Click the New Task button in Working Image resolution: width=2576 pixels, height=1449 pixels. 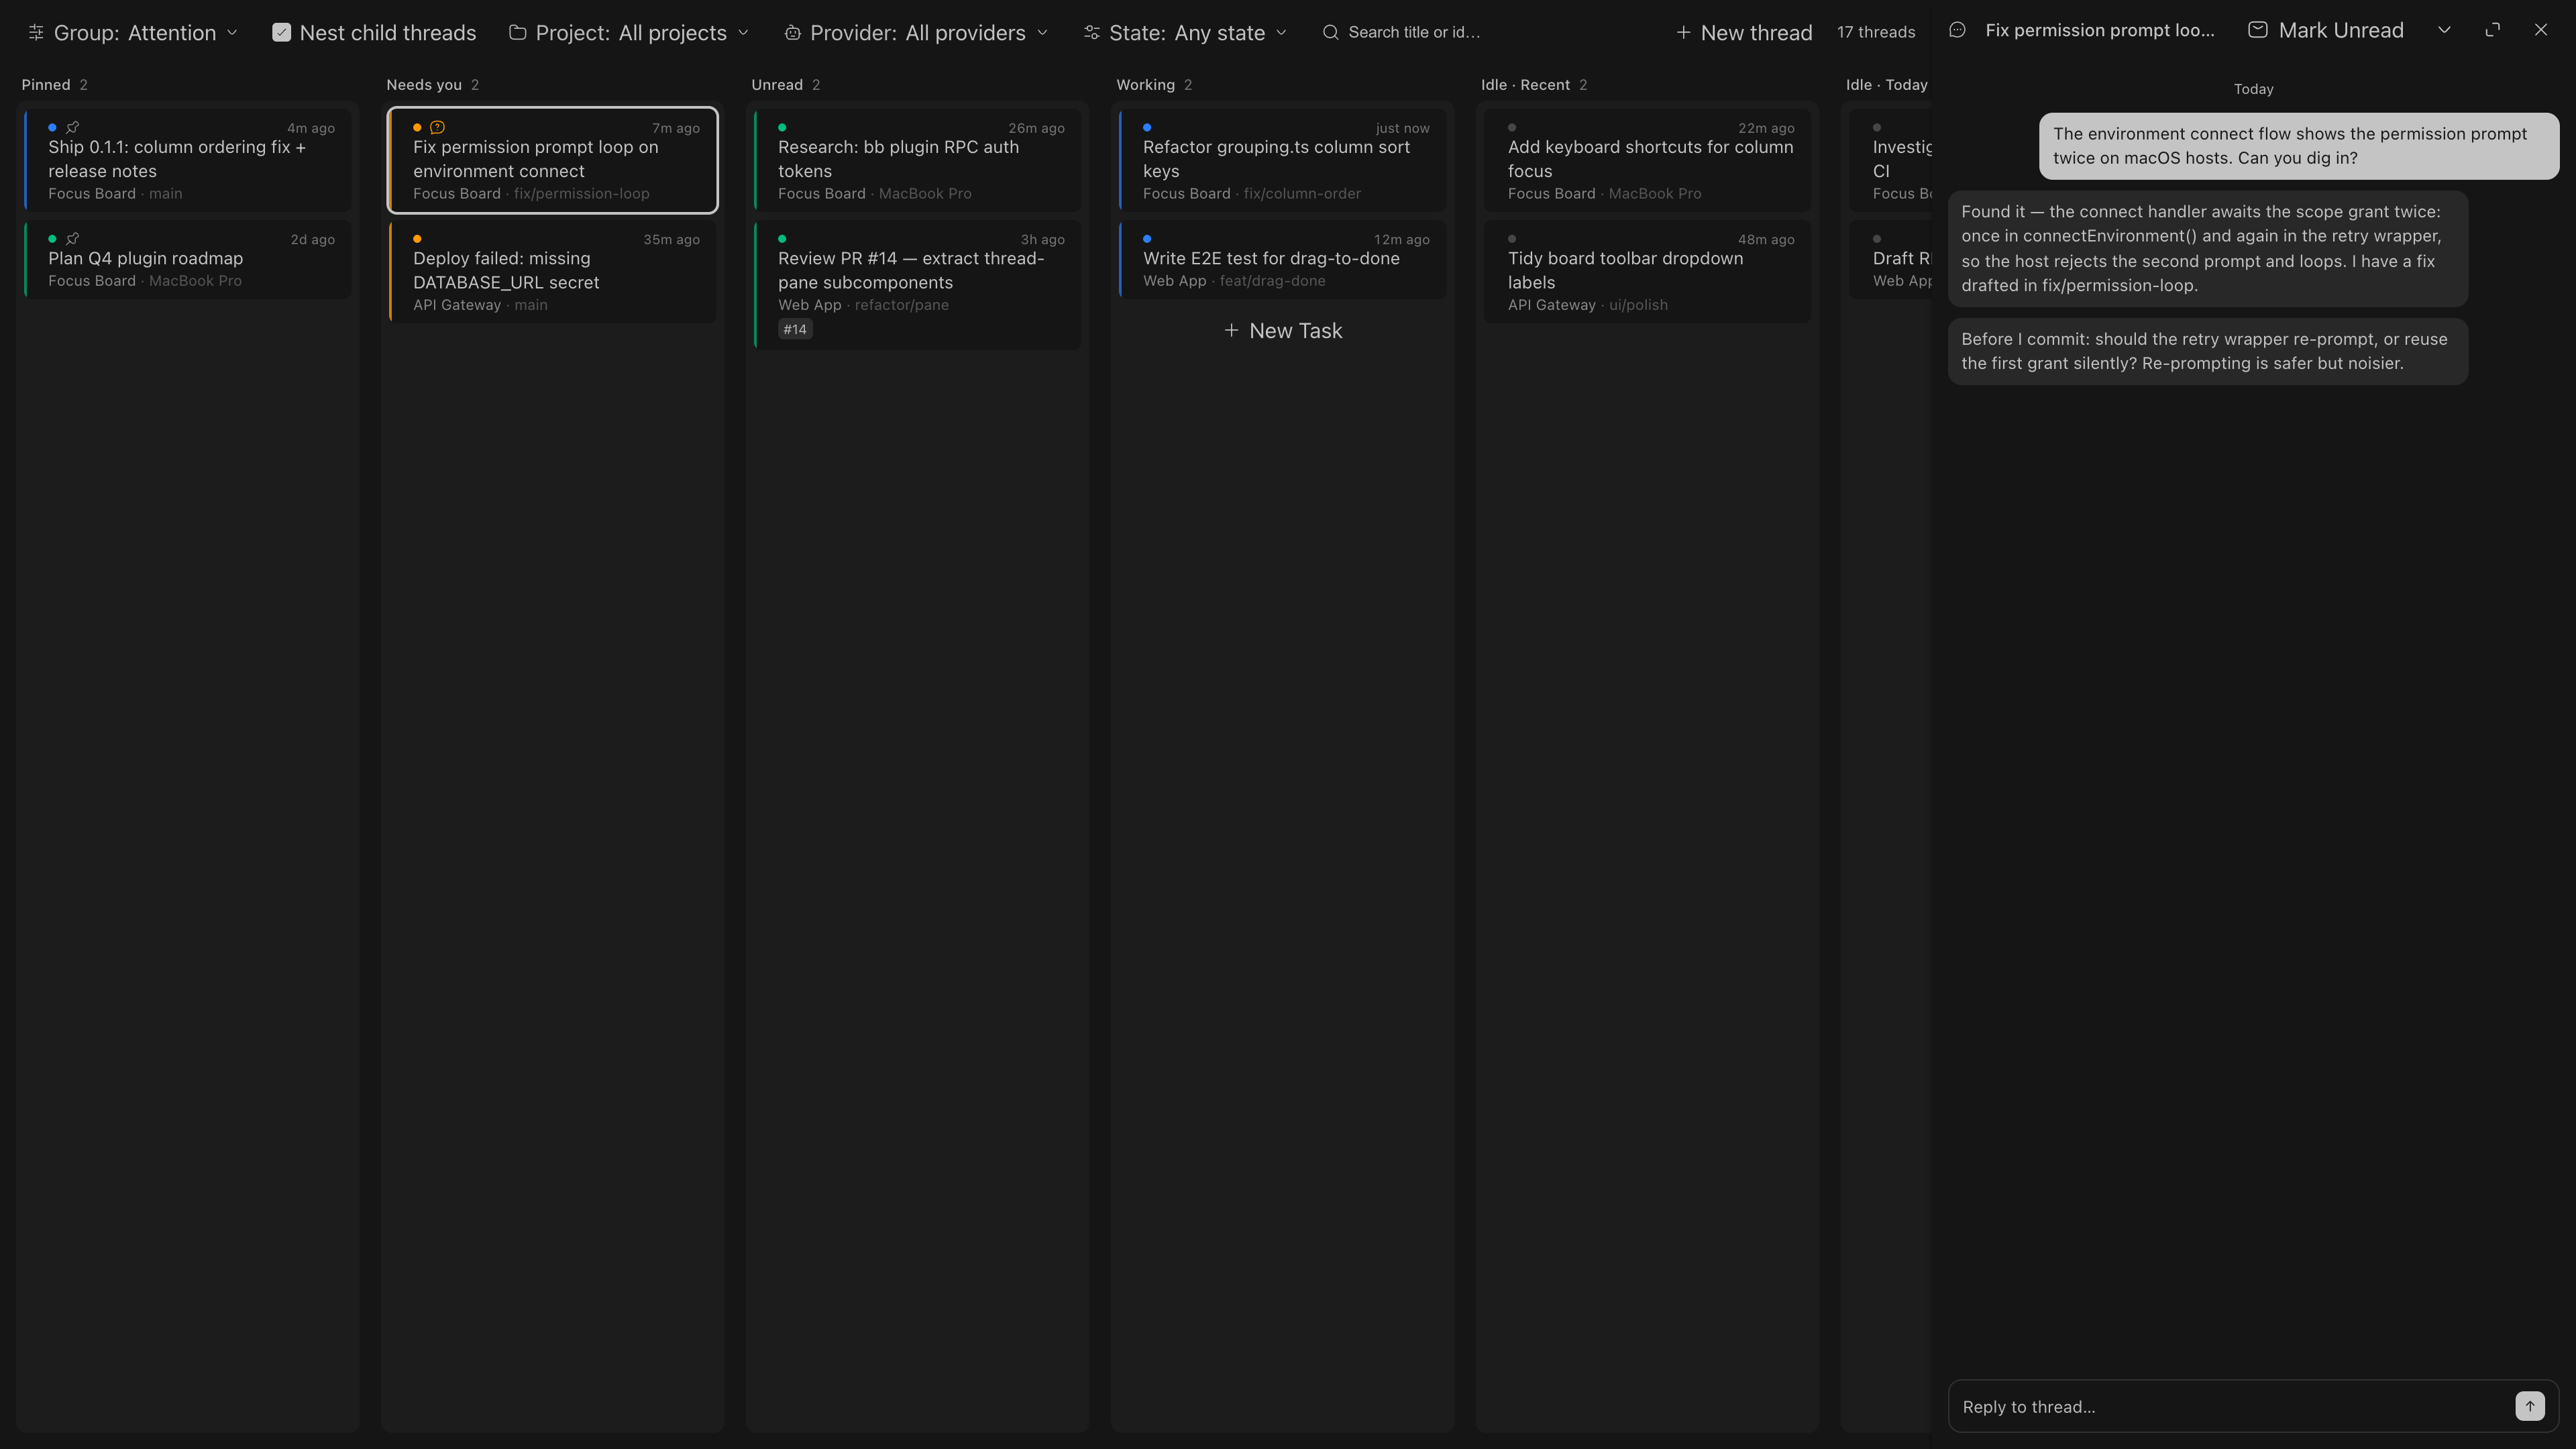(1282, 330)
